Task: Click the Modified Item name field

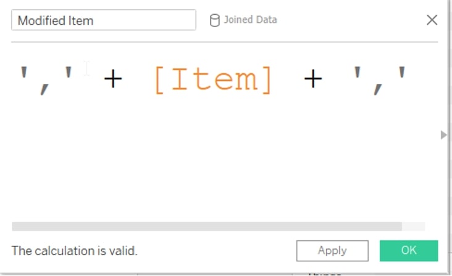Action: tap(103, 20)
